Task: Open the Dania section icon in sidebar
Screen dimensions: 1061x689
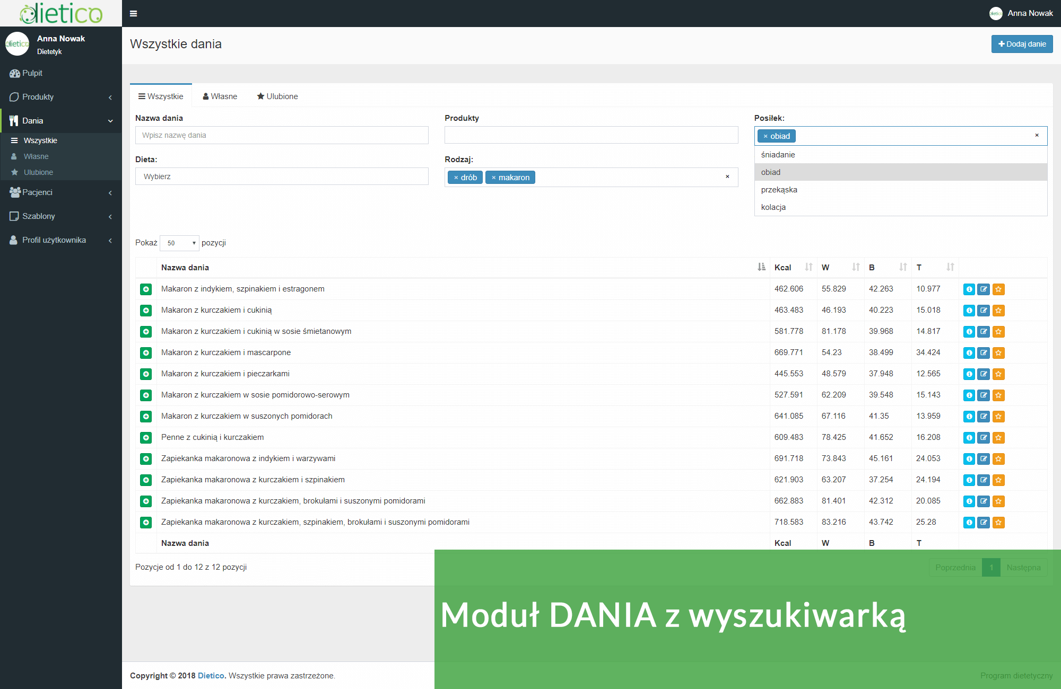Action: pos(14,120)
